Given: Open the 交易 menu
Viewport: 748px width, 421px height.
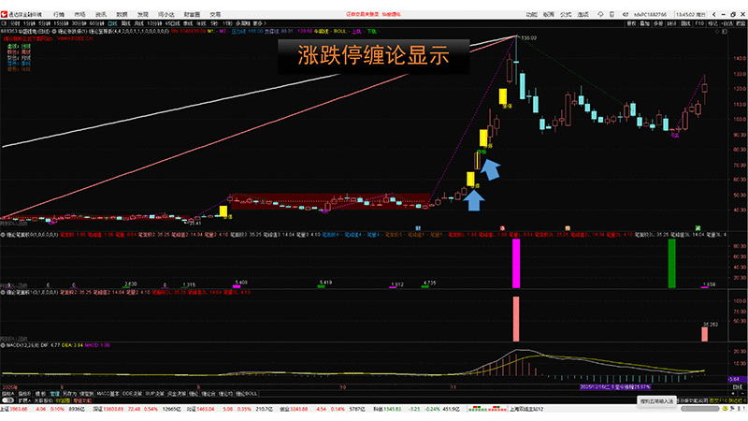Looking at the screenshot, I should (x=215, y=15).
